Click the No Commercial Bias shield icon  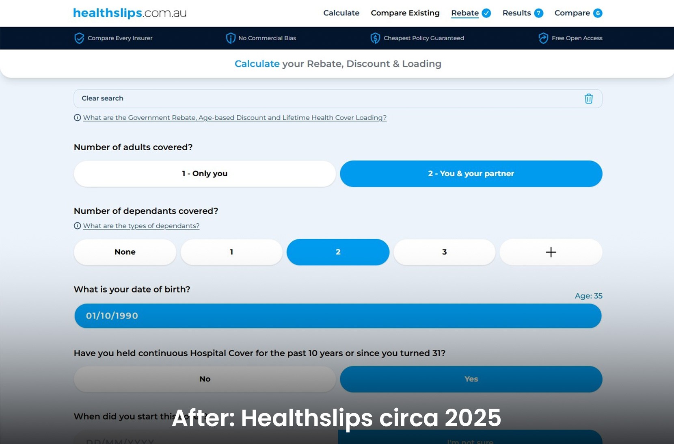[231, 38]
